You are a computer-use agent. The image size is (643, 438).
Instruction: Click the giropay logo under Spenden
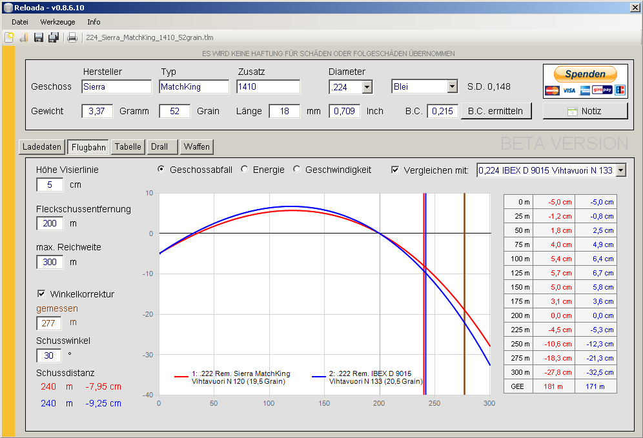coord(602,90)
